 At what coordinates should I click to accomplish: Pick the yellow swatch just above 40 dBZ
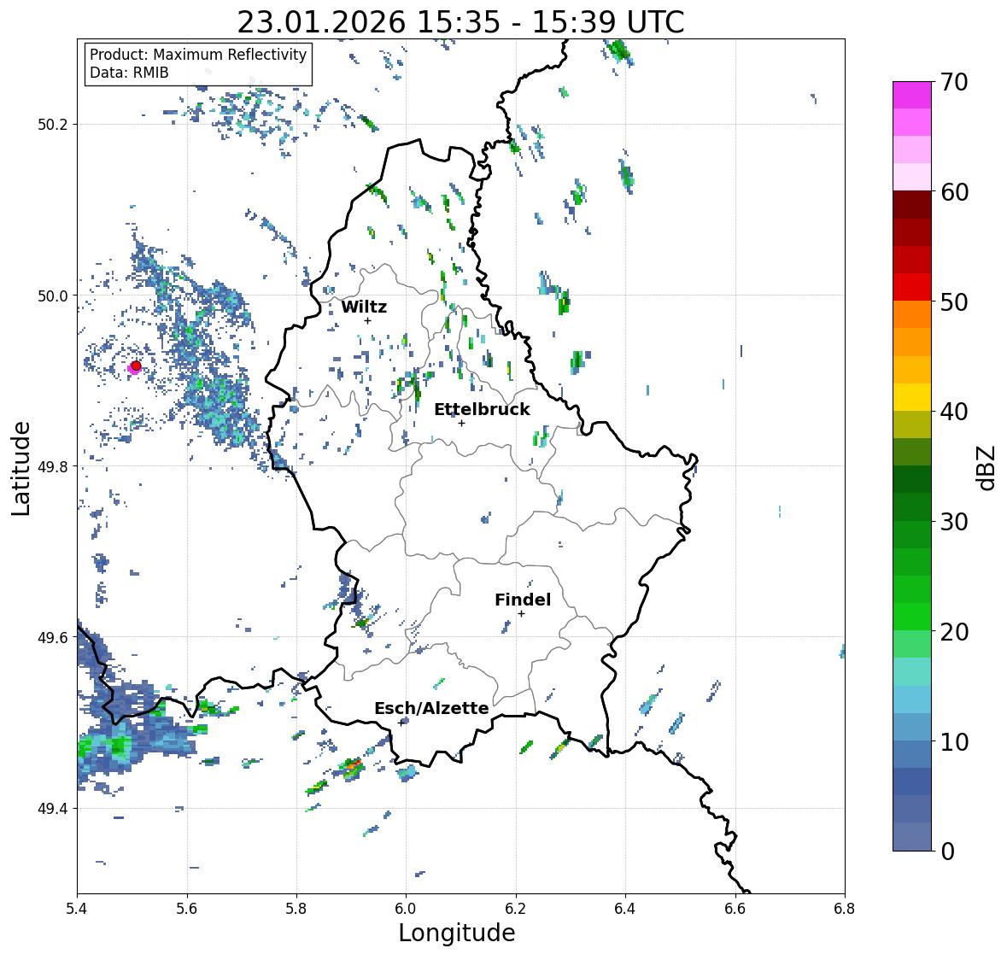pyautogui.click(x=912, y=397)
